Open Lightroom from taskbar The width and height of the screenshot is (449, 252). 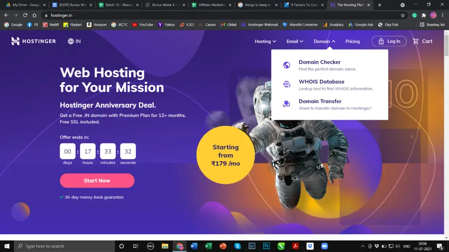[252, 246]
